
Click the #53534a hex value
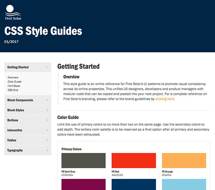pyautogui.click(x=67, y=175)
